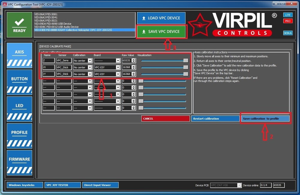
Task: Click SAVE VPC DEVICE button
Action: point(161,31)
